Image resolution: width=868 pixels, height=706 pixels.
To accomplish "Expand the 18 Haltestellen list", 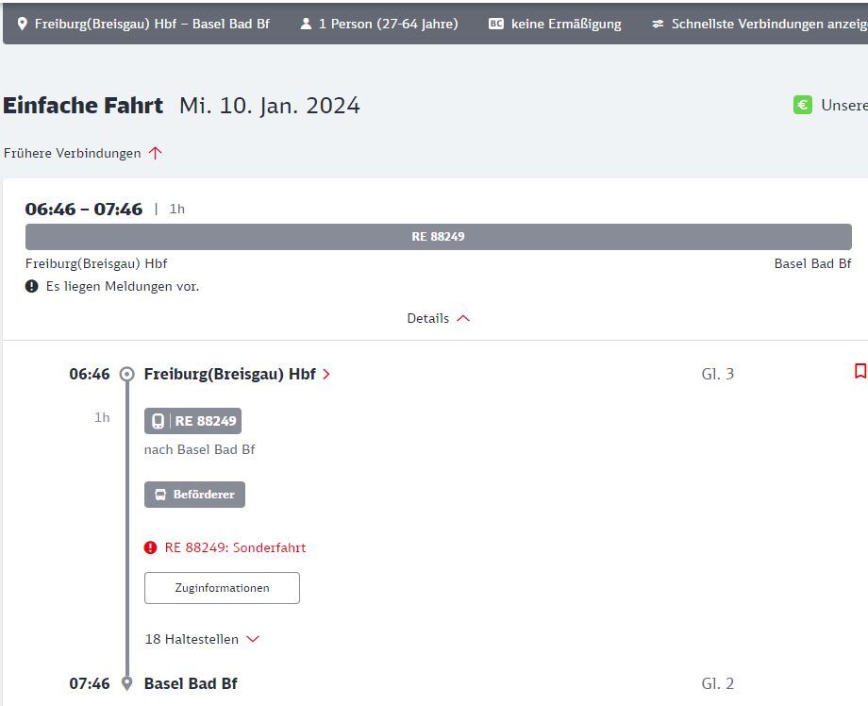I will (202, 639).
